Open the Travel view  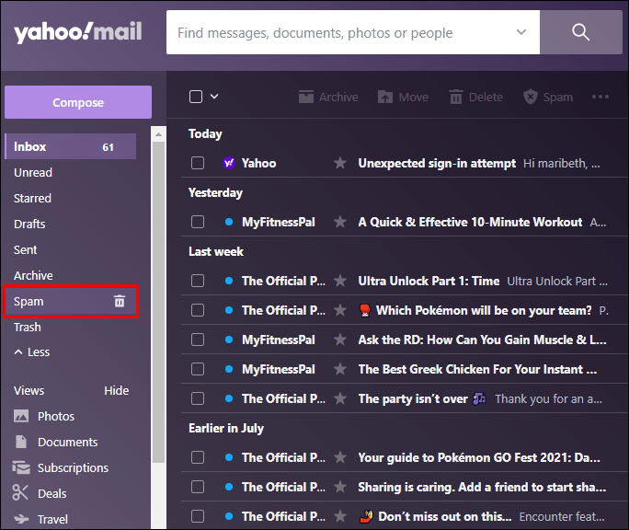(40, 519)
